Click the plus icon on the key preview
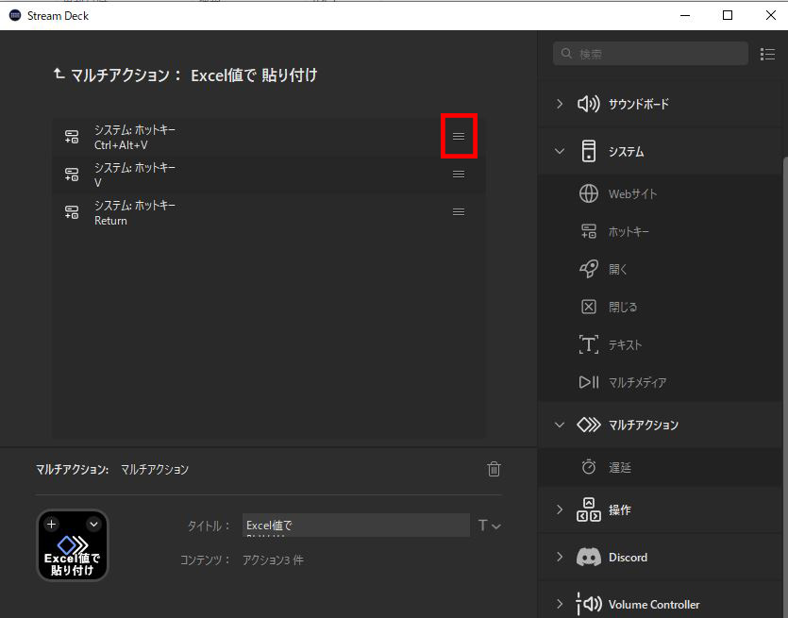The width and height of the screenshot is (788, 618). (x=51, y=524)
